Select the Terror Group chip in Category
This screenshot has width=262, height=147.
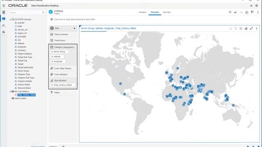(x=59, y=52)
